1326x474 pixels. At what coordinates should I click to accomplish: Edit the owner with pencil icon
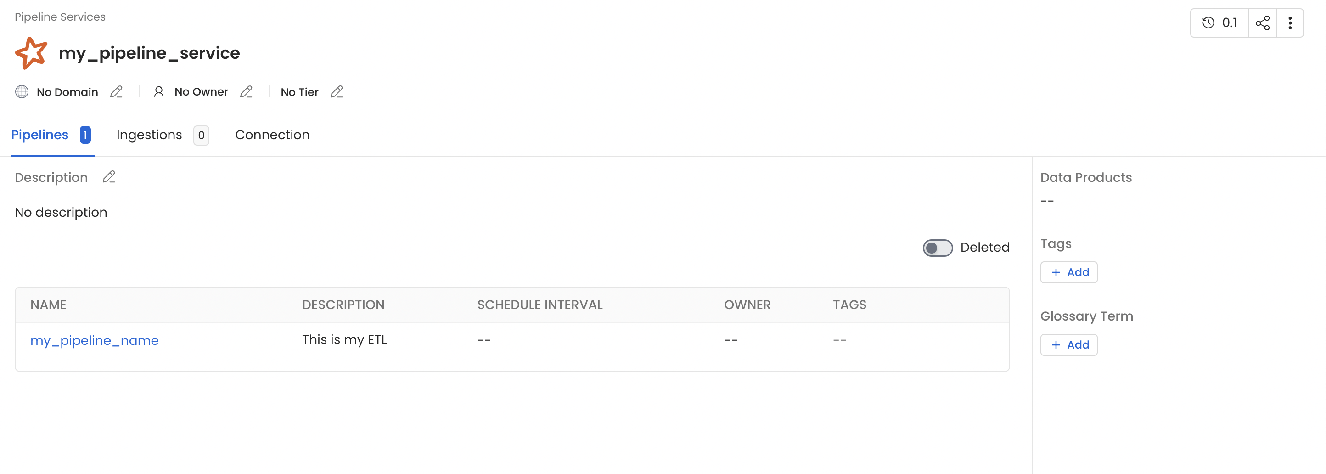coord(246,92)
